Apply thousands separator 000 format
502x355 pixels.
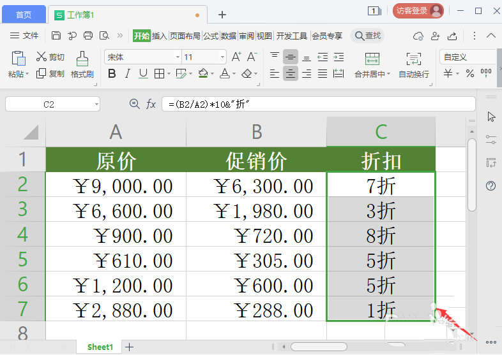pos(486,73)
